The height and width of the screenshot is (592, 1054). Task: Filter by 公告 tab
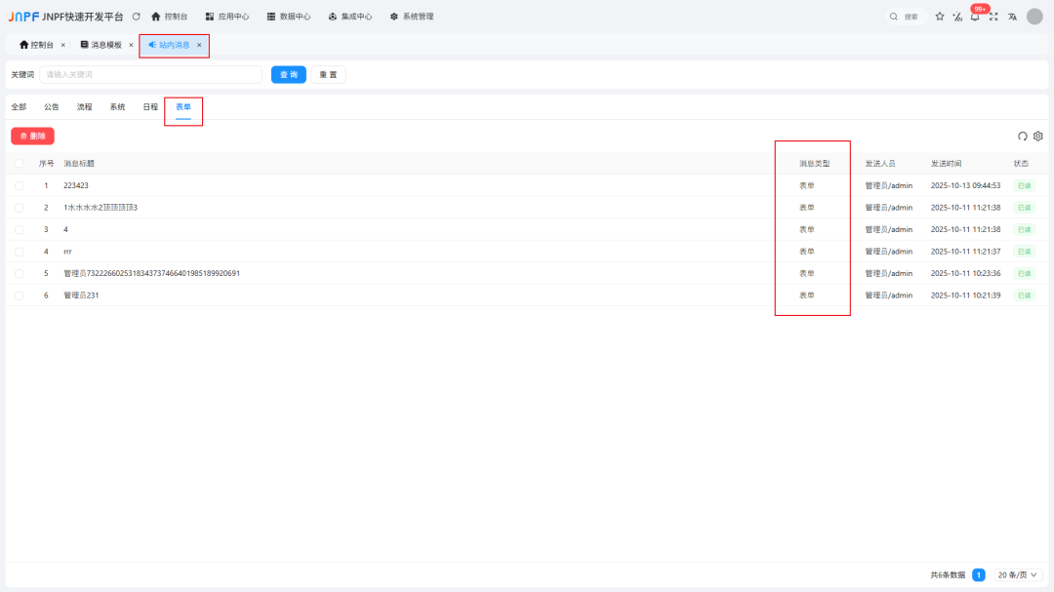click(52, 107)
